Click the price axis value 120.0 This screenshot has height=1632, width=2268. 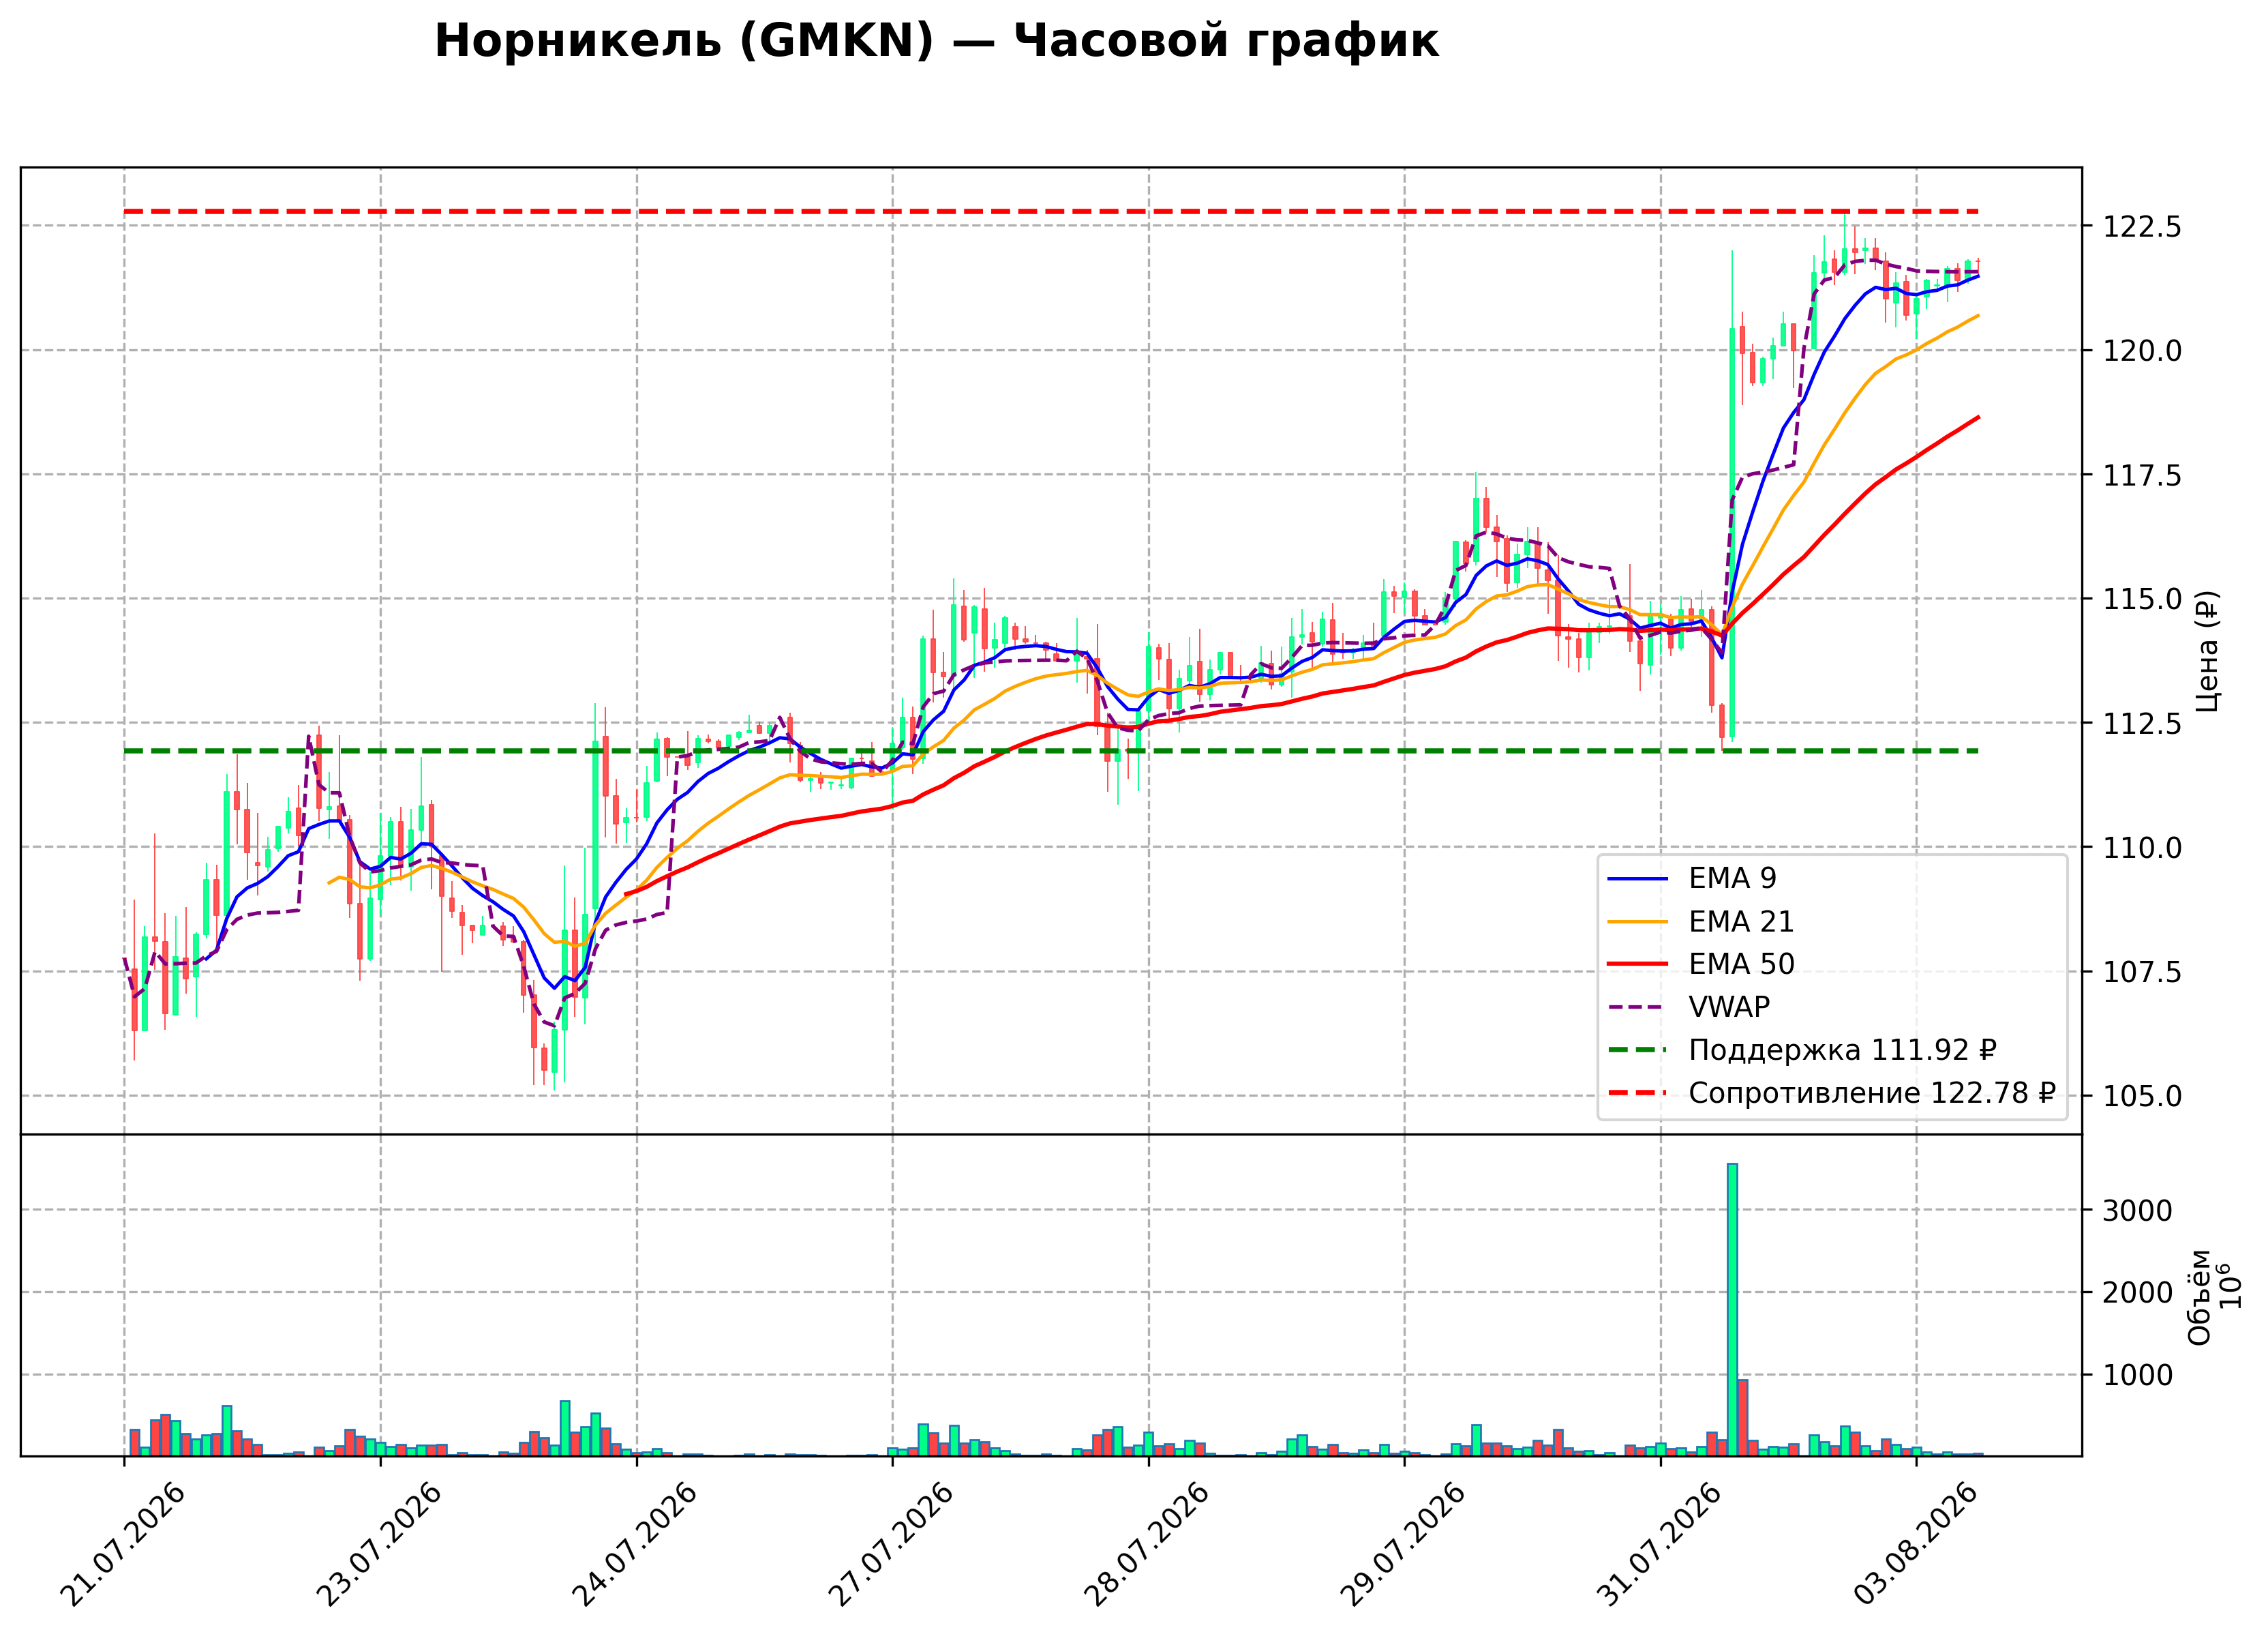[2142, 351]
